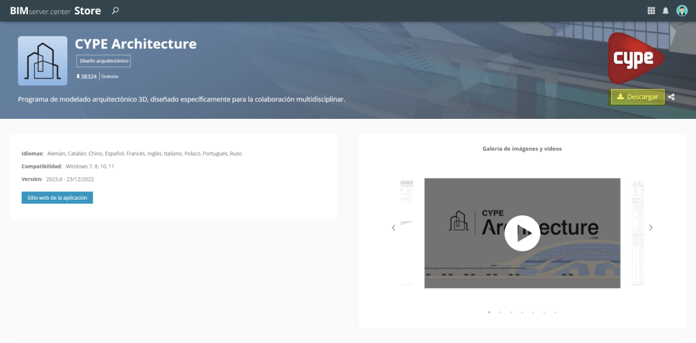Open the notifications bell
Screen dimensions: 696x343
point(665,10)
